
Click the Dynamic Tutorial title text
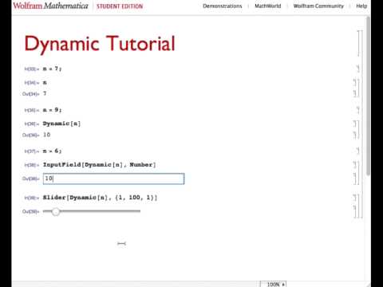(100, 44)
